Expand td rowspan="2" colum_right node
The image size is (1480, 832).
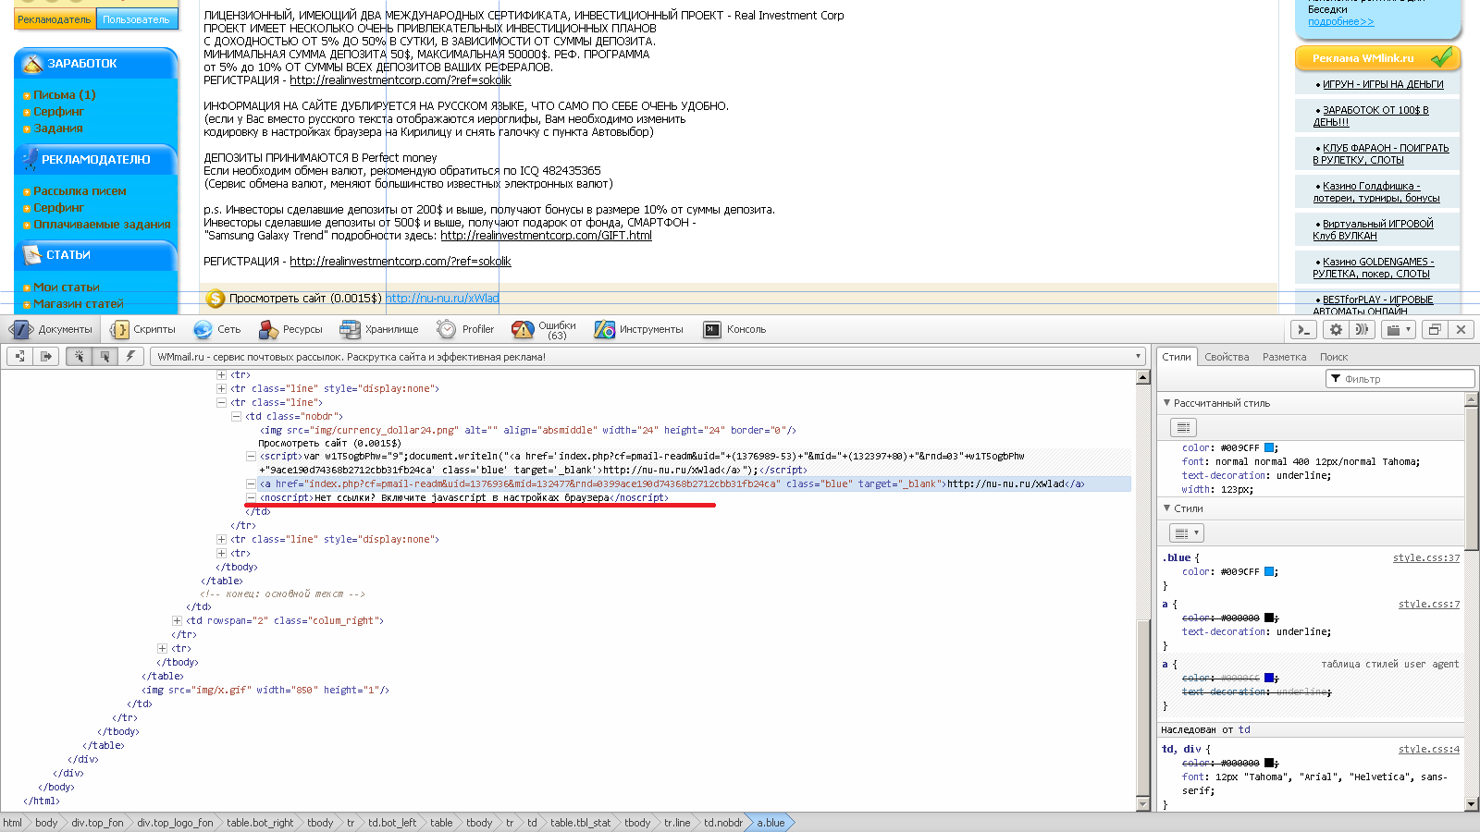(x=177, y=621)
